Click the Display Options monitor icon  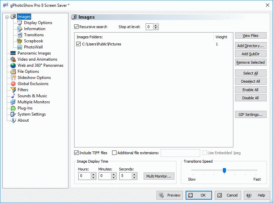[20, 23]
